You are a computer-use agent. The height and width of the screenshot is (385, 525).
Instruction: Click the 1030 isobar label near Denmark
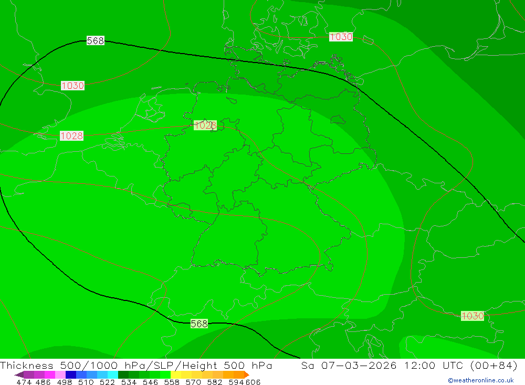[x=341, y=37]
